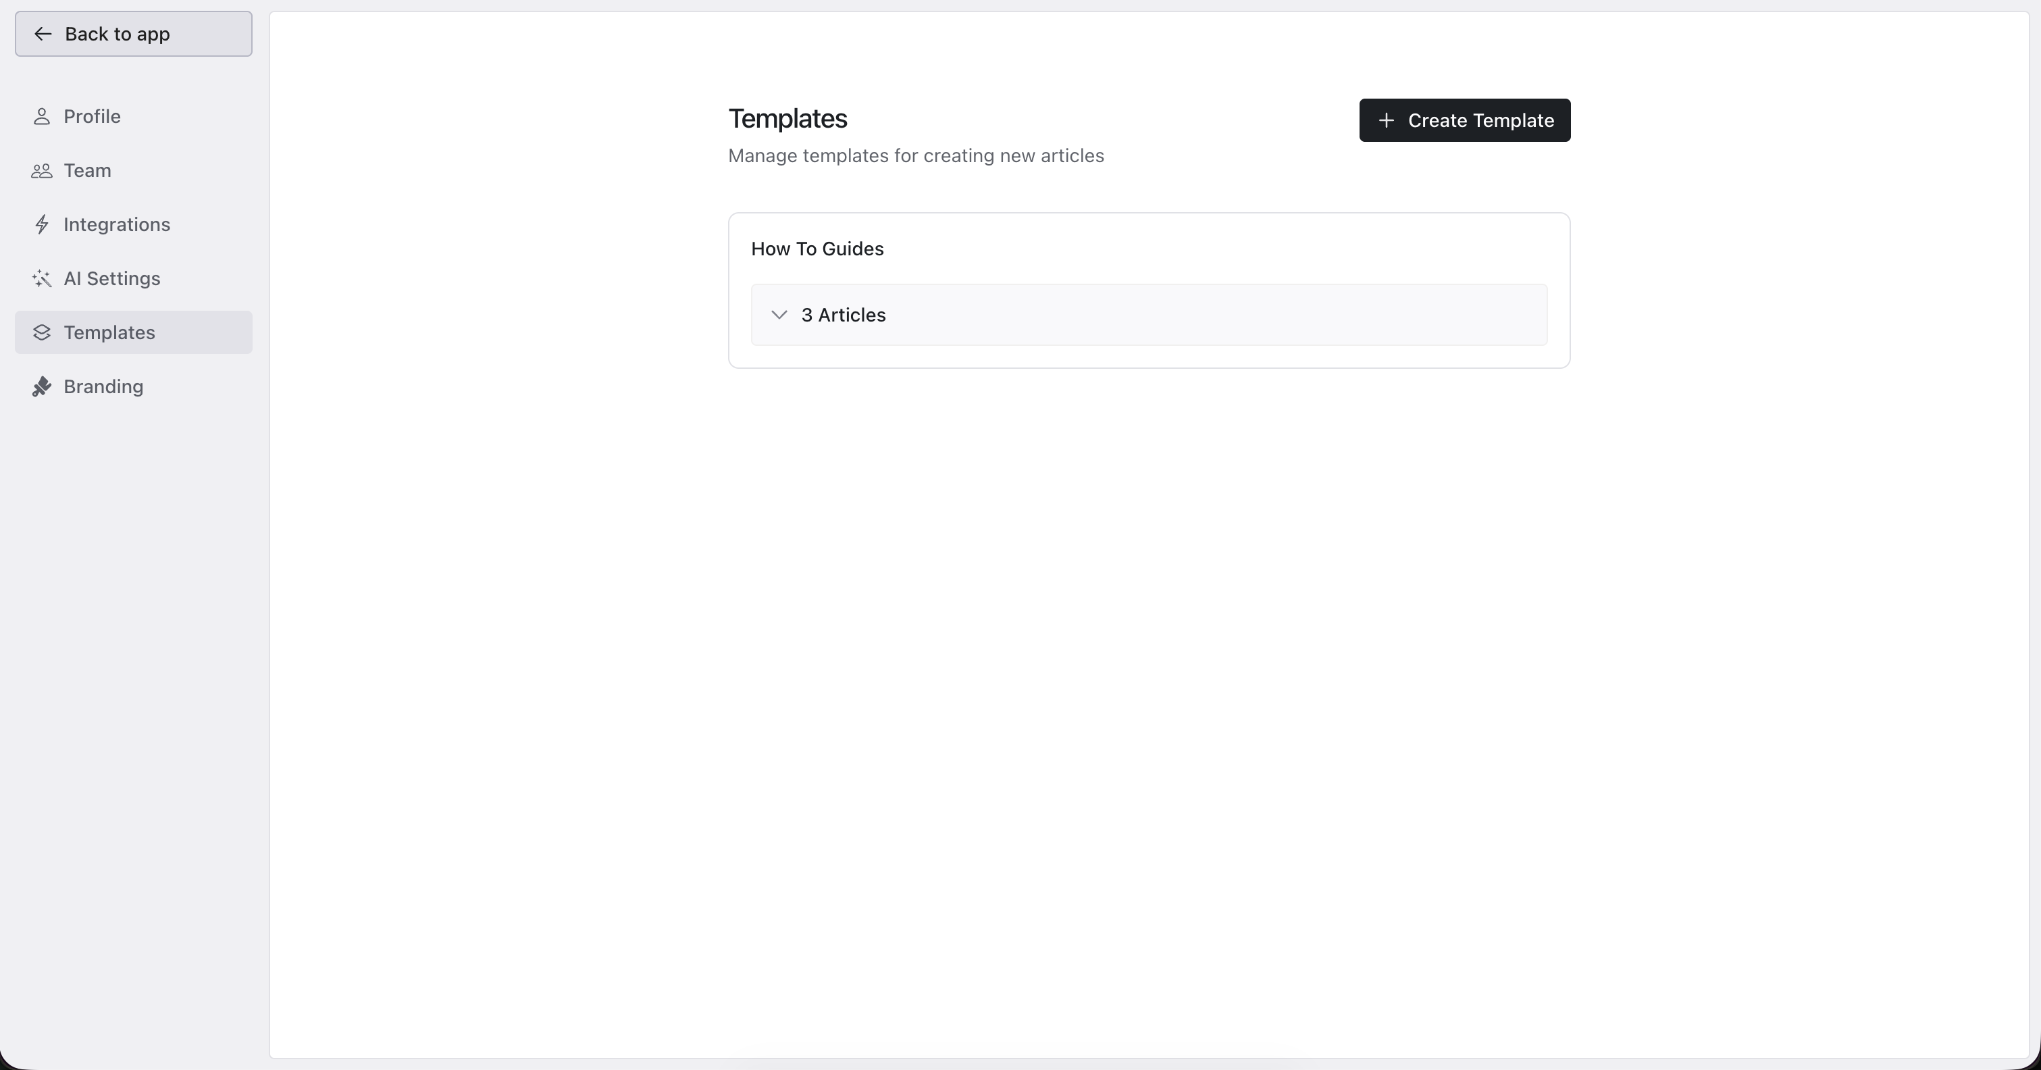Image resolution: width=2041 pixels, height=1070 pixels.
Task: Click the AI Settings sparkle wand icon
Action: 42,278
